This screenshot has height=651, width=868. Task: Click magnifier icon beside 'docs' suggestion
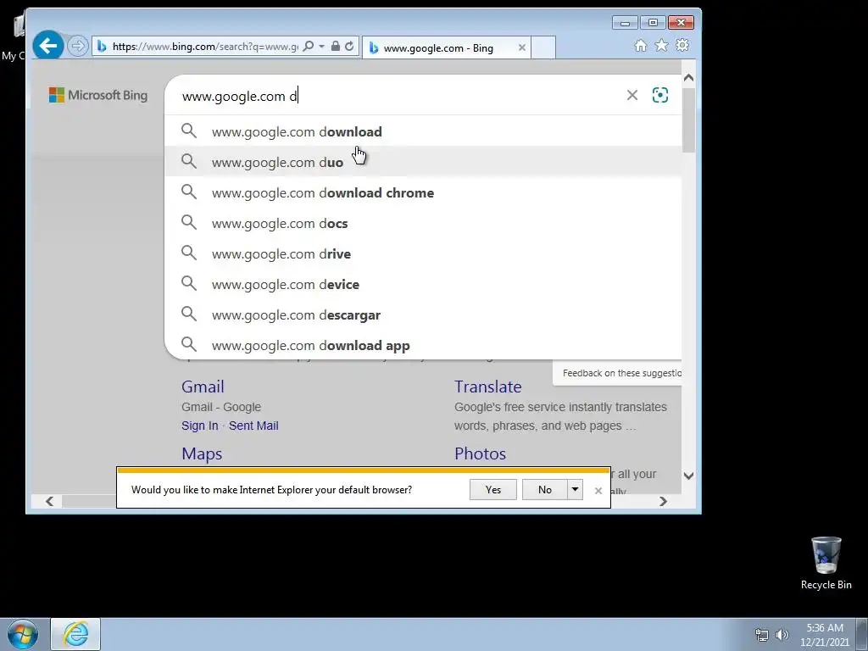coord(189,223)
